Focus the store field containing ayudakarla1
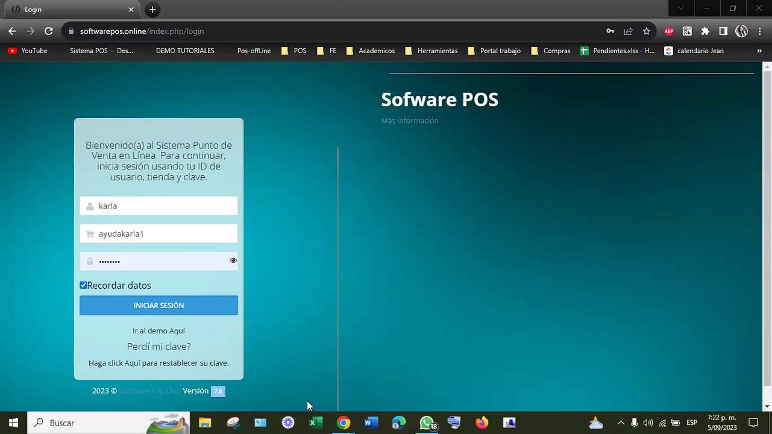Viewport: 772px width, 434px height. [158, 233]
